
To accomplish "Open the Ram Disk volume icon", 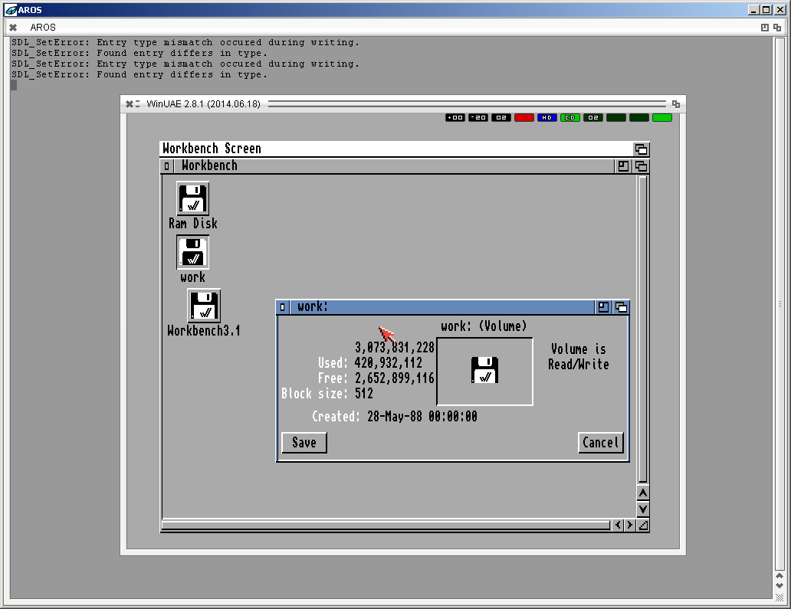I will tap(192, 198).
